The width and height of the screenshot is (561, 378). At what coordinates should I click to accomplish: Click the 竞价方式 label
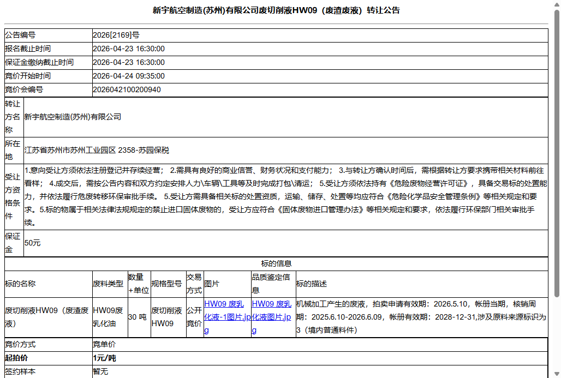tap(20, 345)
